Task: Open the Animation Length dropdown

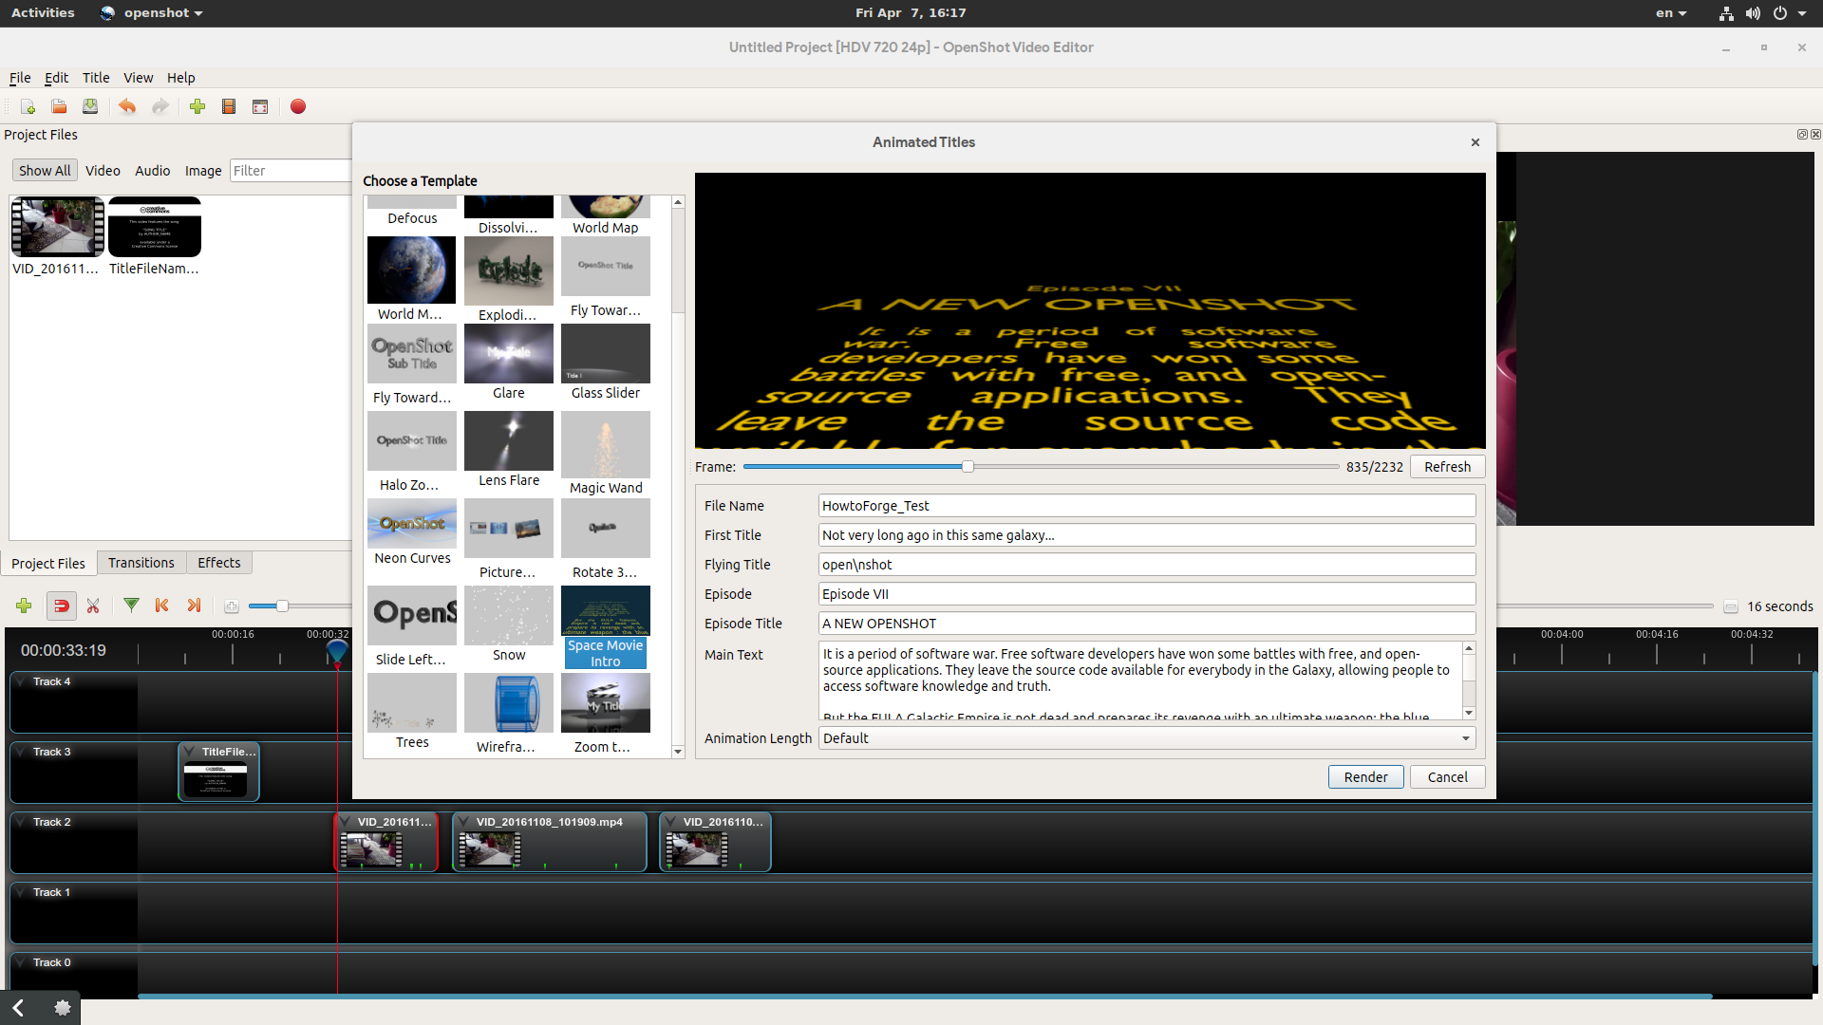Action: click(1147, 738)
